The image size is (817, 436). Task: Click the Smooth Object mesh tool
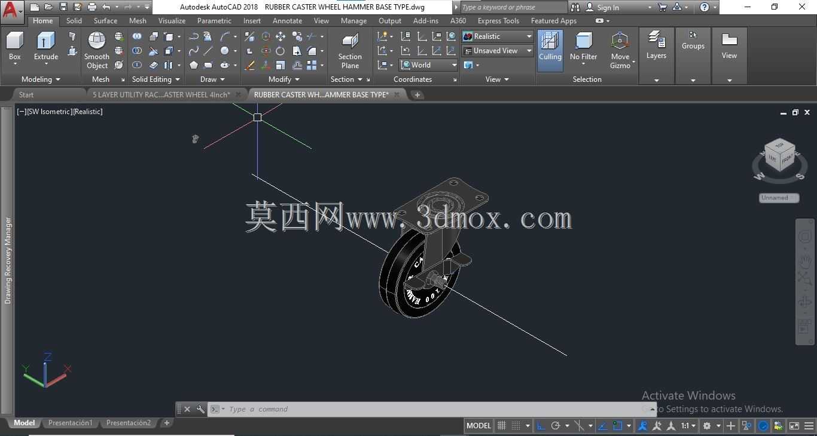97,50
